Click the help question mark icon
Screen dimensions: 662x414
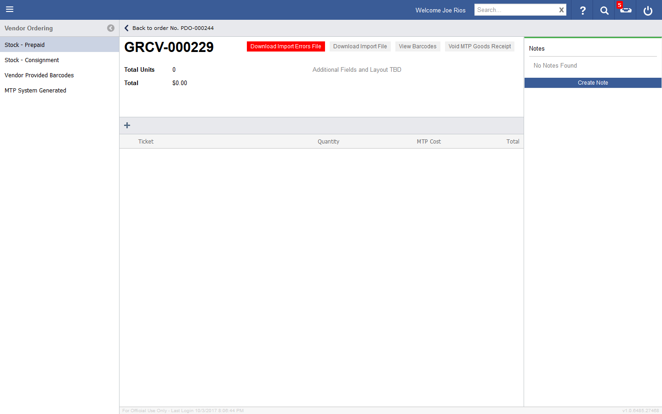point(582,10)
